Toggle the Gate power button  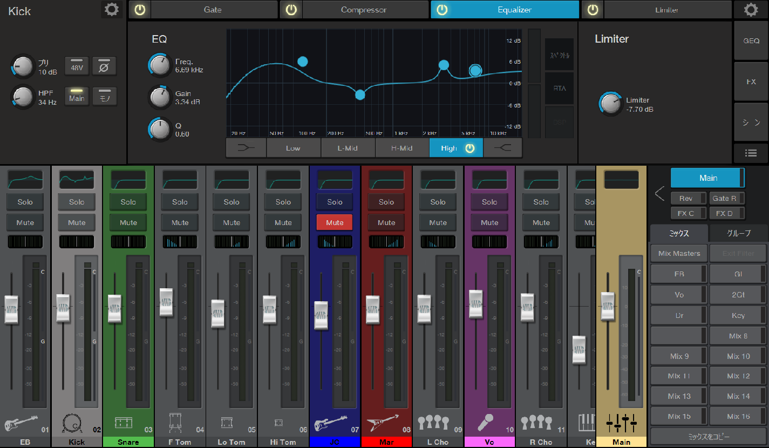(x=140, y=10)
